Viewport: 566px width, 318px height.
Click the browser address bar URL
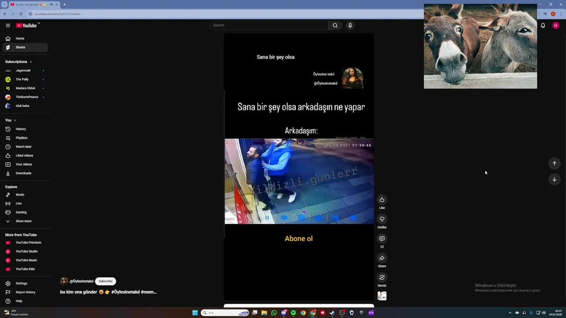[57, 14]
